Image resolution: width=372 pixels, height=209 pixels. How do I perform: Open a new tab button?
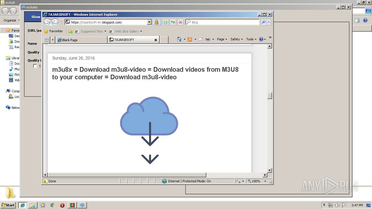click(x=164, y=40)
